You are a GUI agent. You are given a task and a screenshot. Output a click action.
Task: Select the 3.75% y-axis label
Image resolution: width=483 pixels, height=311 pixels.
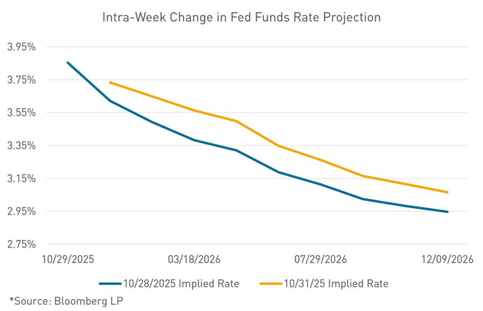21,80
